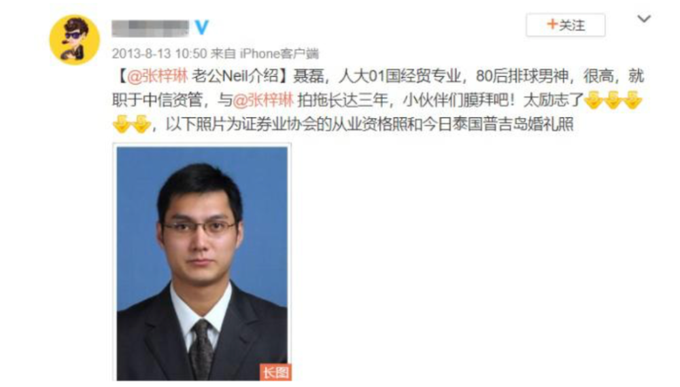Click the blue V verified badge
Viewport: 680px width, 387px height.
202,27
